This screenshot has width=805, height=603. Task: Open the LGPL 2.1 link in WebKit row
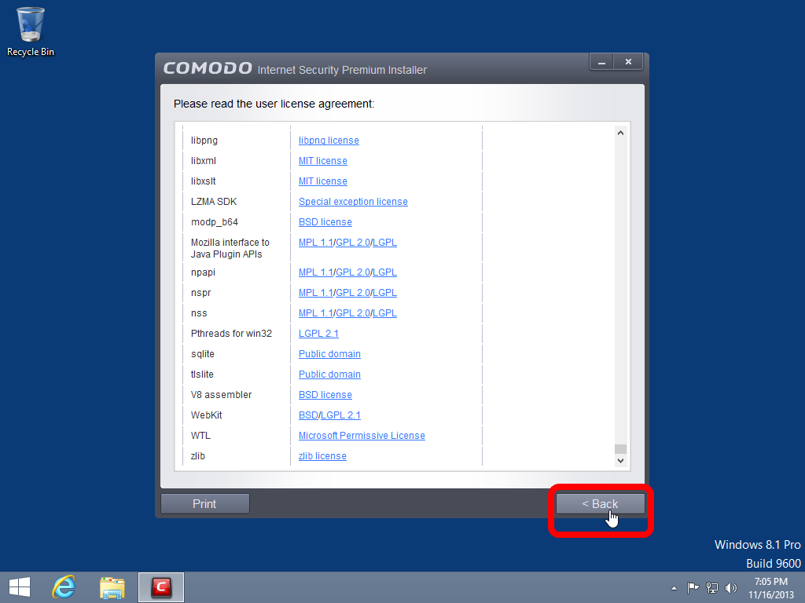[x=341, y=415]
